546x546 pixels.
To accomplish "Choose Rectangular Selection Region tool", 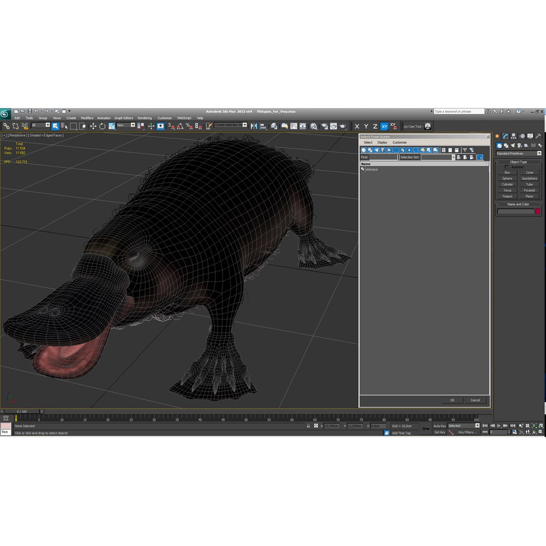I will [73, 126].
